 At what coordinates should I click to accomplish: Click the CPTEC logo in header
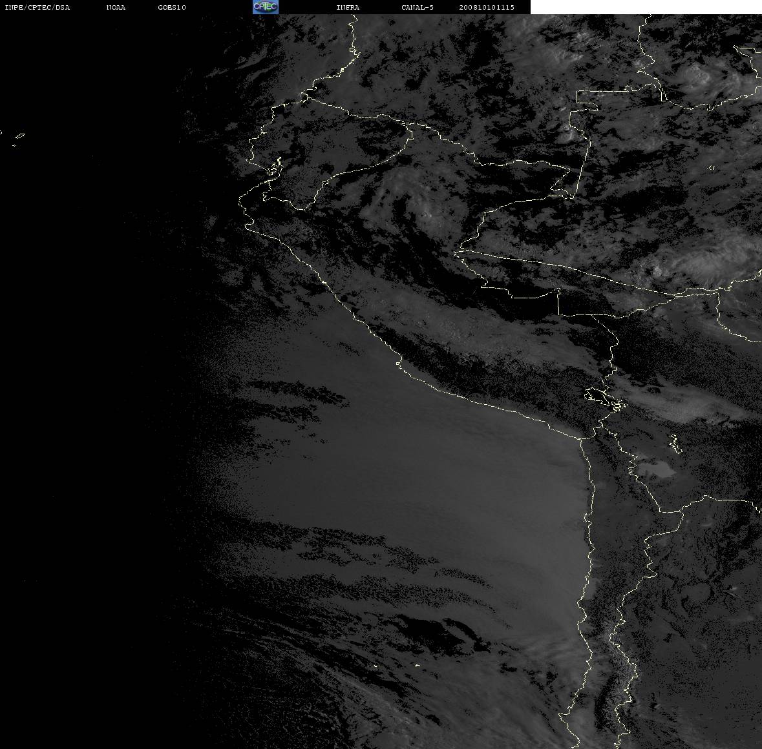click(266, 7)
